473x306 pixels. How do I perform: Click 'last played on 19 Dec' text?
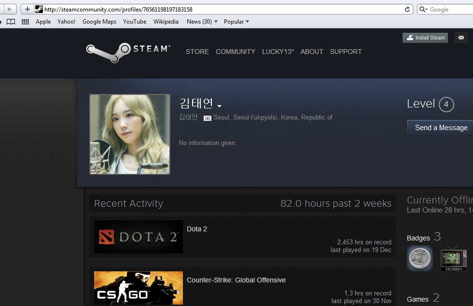[x=361, y=250]
